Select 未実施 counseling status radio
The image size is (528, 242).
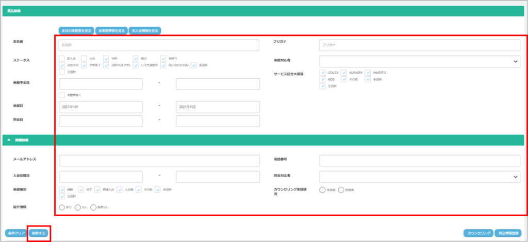322,190
